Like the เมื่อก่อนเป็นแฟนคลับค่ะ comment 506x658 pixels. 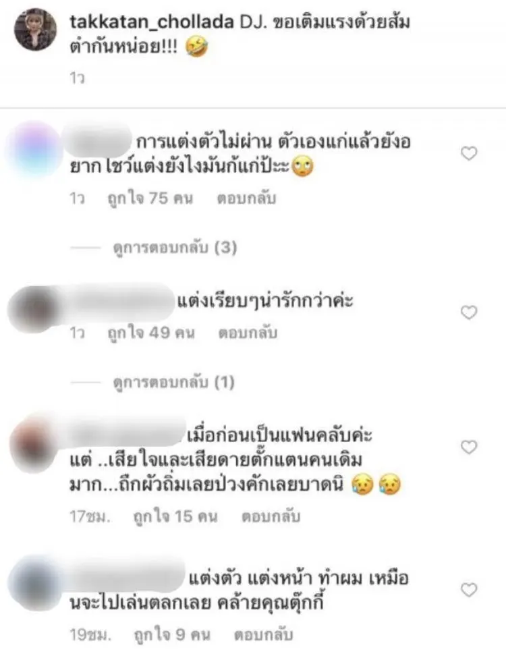pyautogui.click(x=469, y=447)
